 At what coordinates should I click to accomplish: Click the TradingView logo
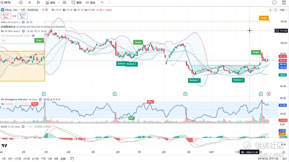point(4,146)
